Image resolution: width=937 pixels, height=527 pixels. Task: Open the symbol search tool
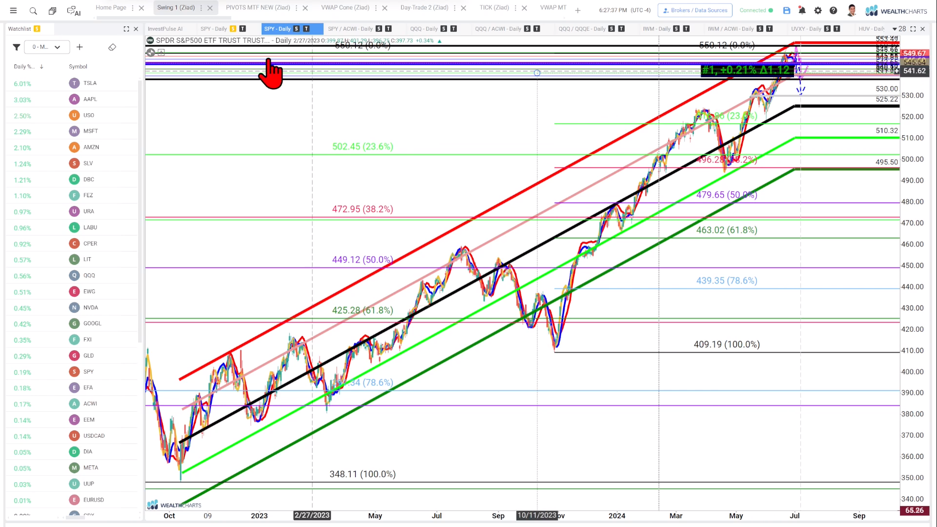pyautogui.click(x=33, y=10)
